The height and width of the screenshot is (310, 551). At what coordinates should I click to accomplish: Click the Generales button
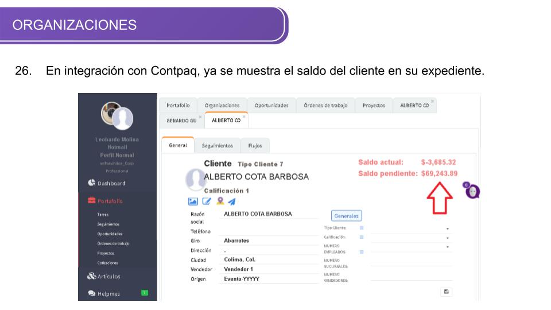pyautogui.click(x=346, y=216)
